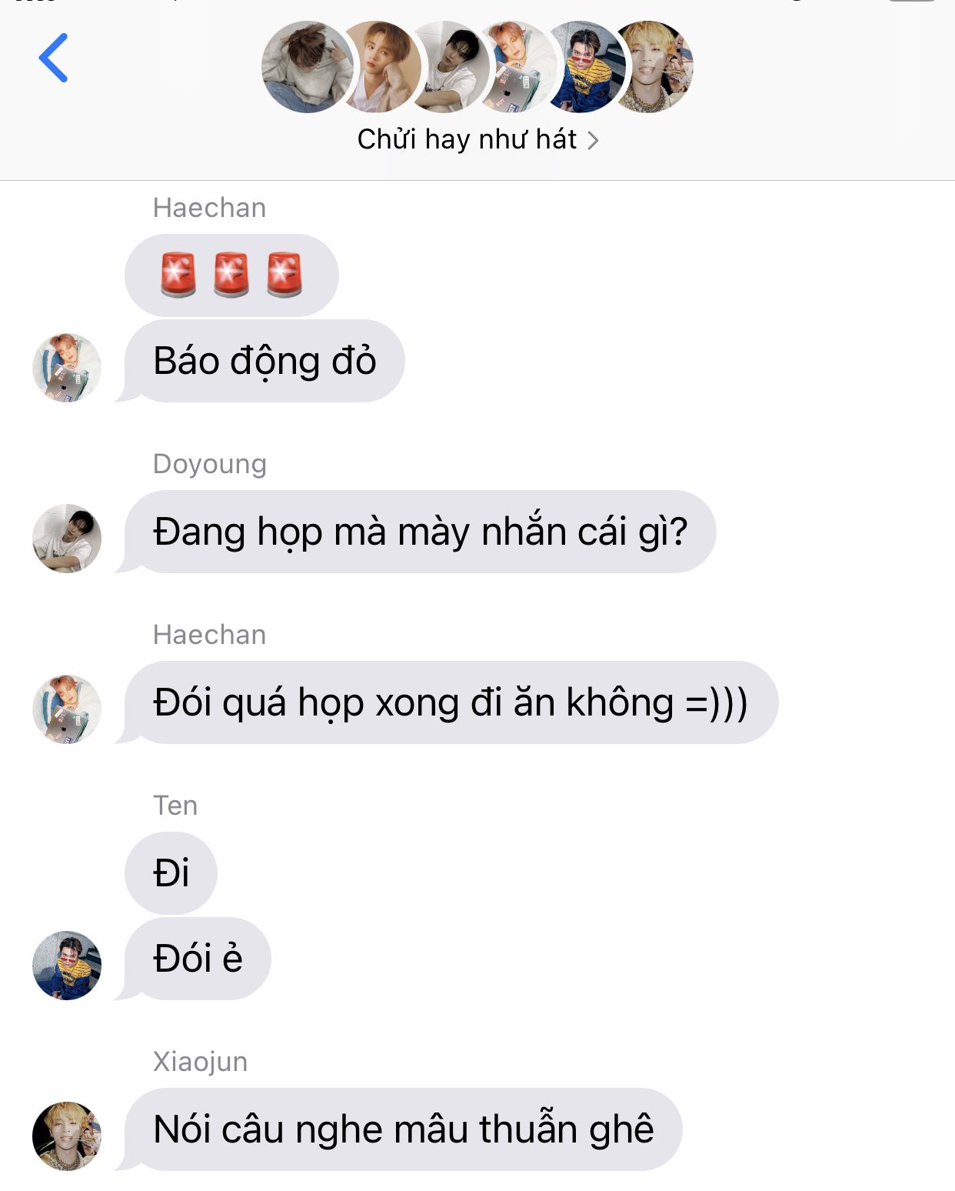Select message Đang họp mà mày nhắn cái gì?
Viewport: 955px width, 1191px height.
click(x=419, y=532)
